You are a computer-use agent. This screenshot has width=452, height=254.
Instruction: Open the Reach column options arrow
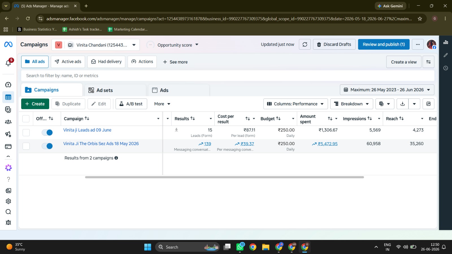pos(422,119)
